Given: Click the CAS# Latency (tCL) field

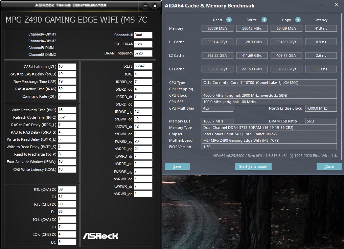Looking at the screenshot, I should pyautogui.click(x=67, y=66).
